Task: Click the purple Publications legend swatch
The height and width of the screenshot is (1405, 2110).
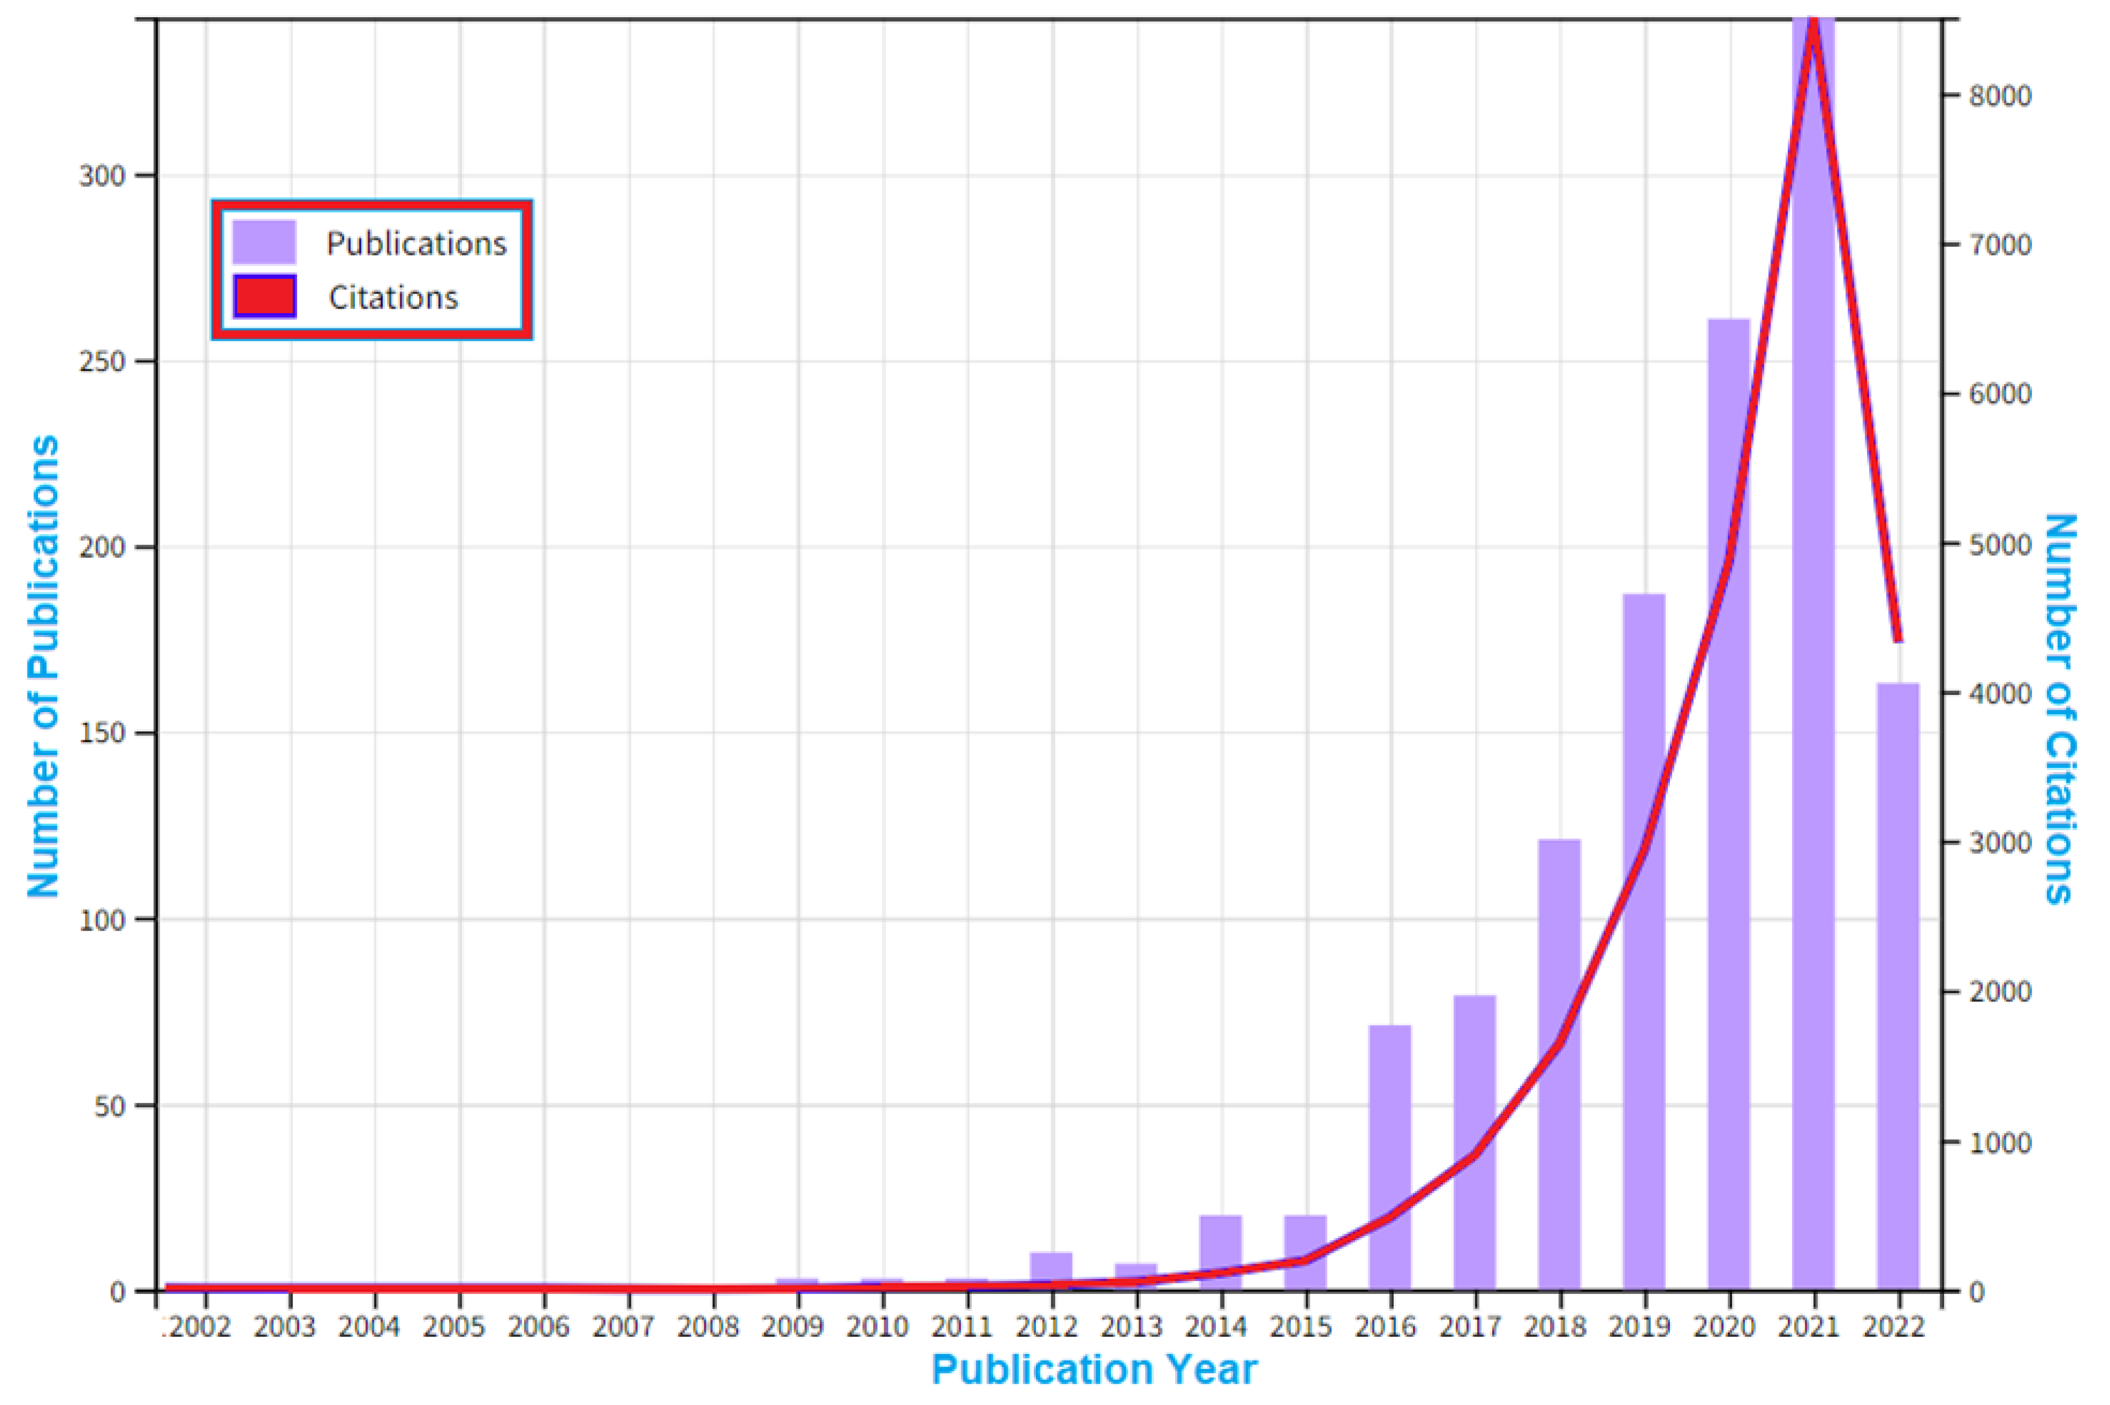Action: tap(263, 242)
